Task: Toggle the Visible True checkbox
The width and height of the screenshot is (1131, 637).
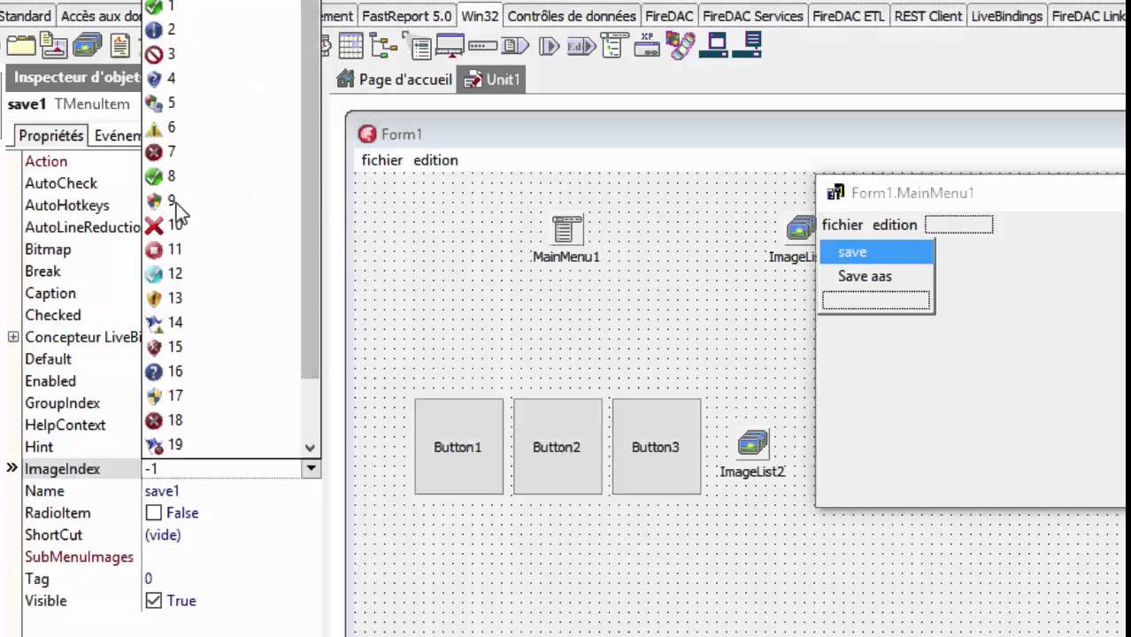Action: click(x=154, y=601)
